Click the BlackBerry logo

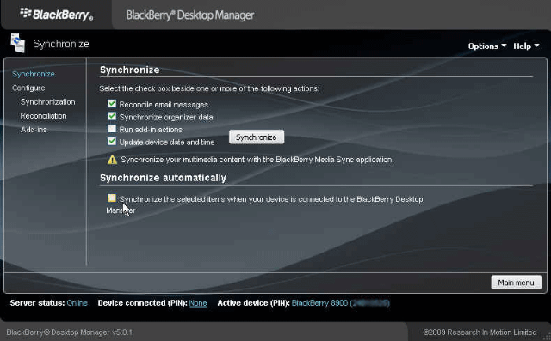[57, 15]
